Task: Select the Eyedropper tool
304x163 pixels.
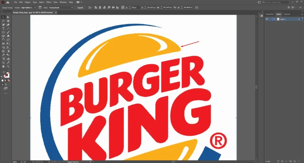Action: (3, 55)
